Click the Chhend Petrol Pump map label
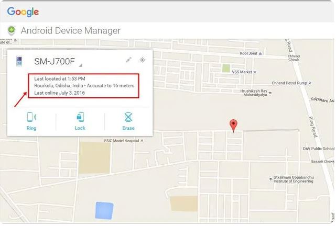Viewport: 336px width, 227px height. tap(289, 83)
